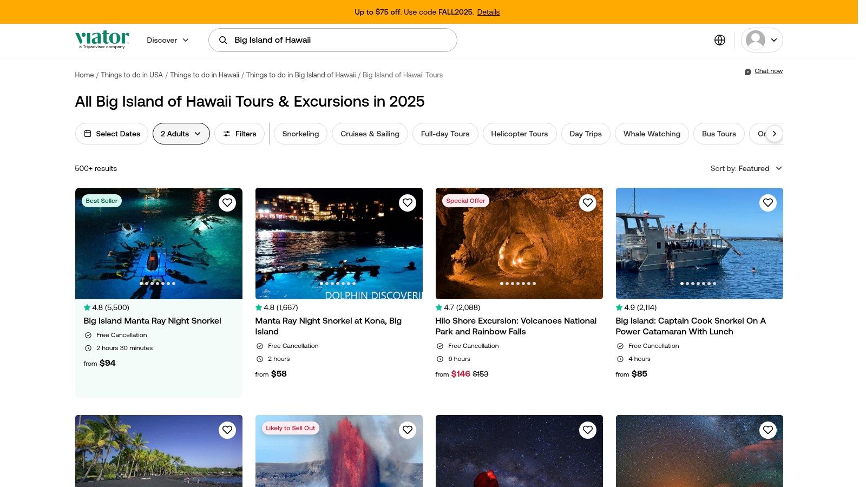Screen dimensions: 866x487
Task: Click the Filters sliders icon button
Action: 239,134
